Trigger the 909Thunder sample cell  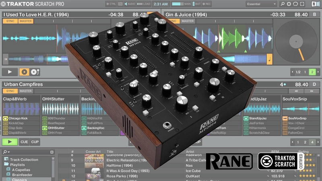[x=60, y=118]
